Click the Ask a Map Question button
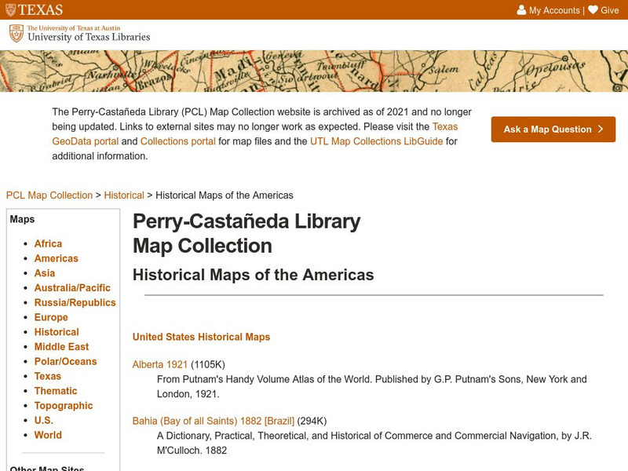Screen dimensions: 628x471 click(553, 130)
